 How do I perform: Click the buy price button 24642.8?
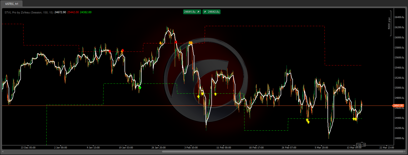tap(211, 12)
